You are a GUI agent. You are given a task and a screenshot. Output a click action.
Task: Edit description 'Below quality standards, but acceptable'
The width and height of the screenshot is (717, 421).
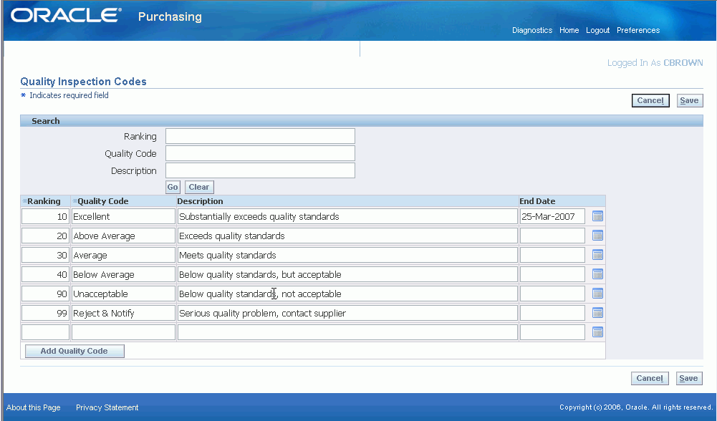347,274
